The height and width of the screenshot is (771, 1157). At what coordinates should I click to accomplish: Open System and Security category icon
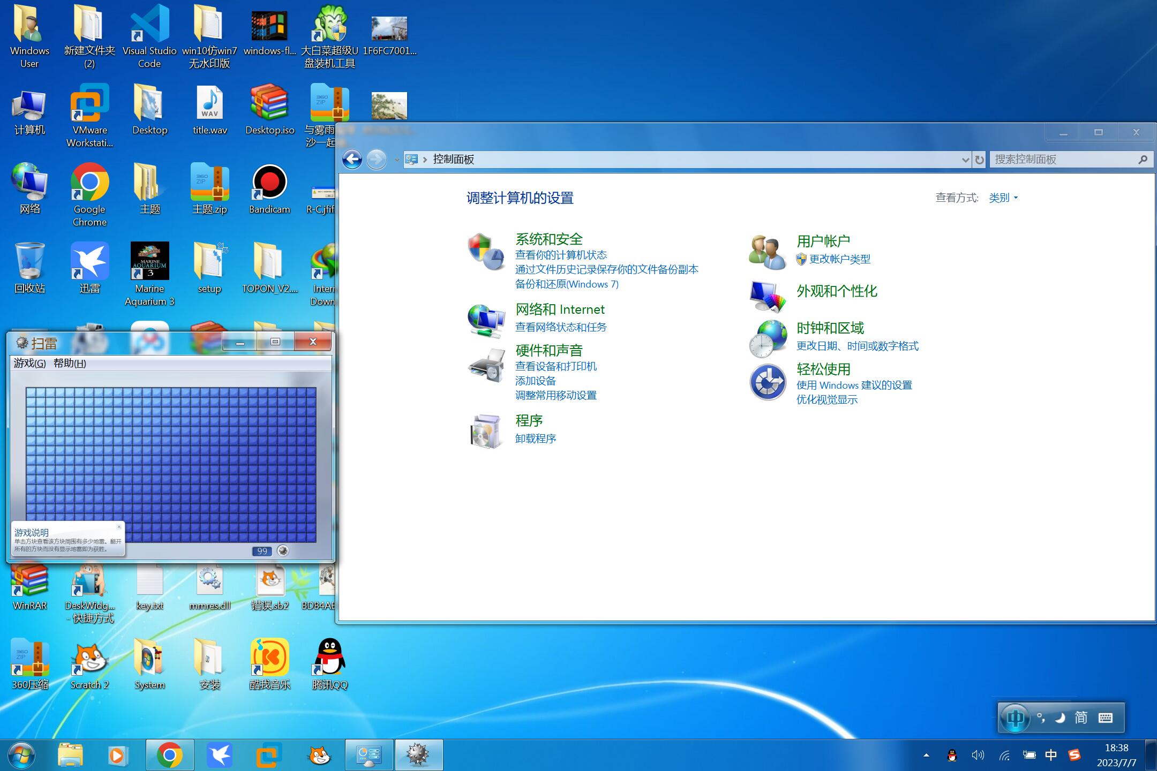(x=485, y=252)
